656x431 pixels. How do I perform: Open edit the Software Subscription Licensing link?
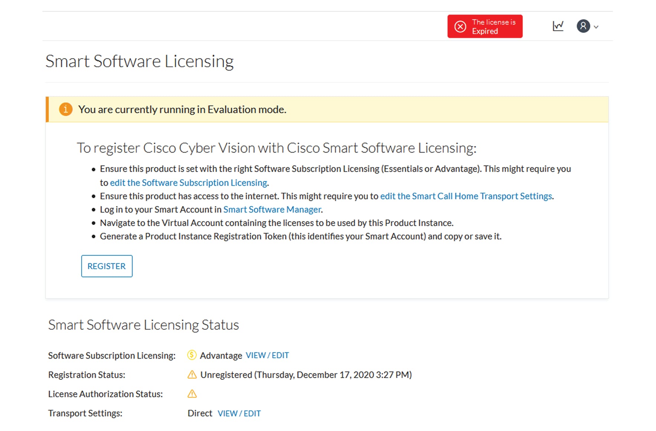click(188, 183)
